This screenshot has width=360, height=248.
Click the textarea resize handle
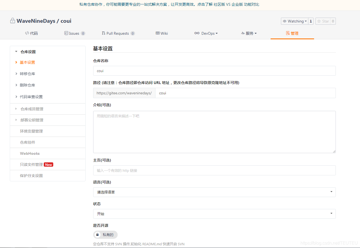334,152
